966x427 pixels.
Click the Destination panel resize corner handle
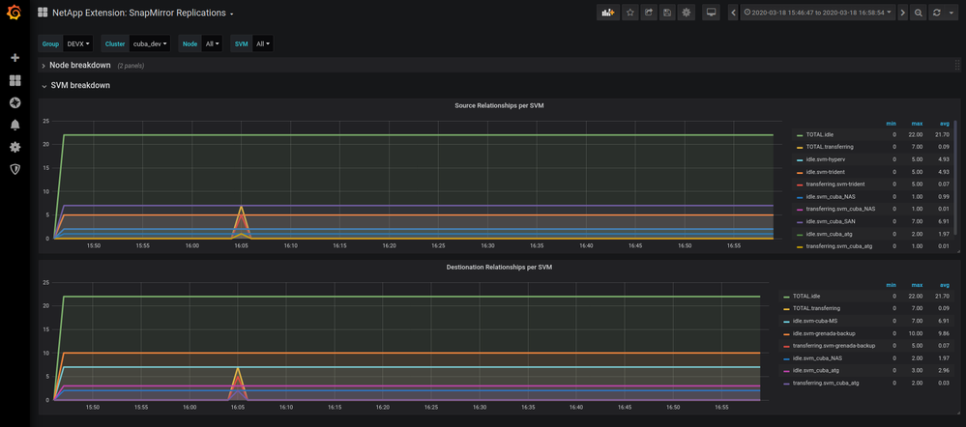957,413
